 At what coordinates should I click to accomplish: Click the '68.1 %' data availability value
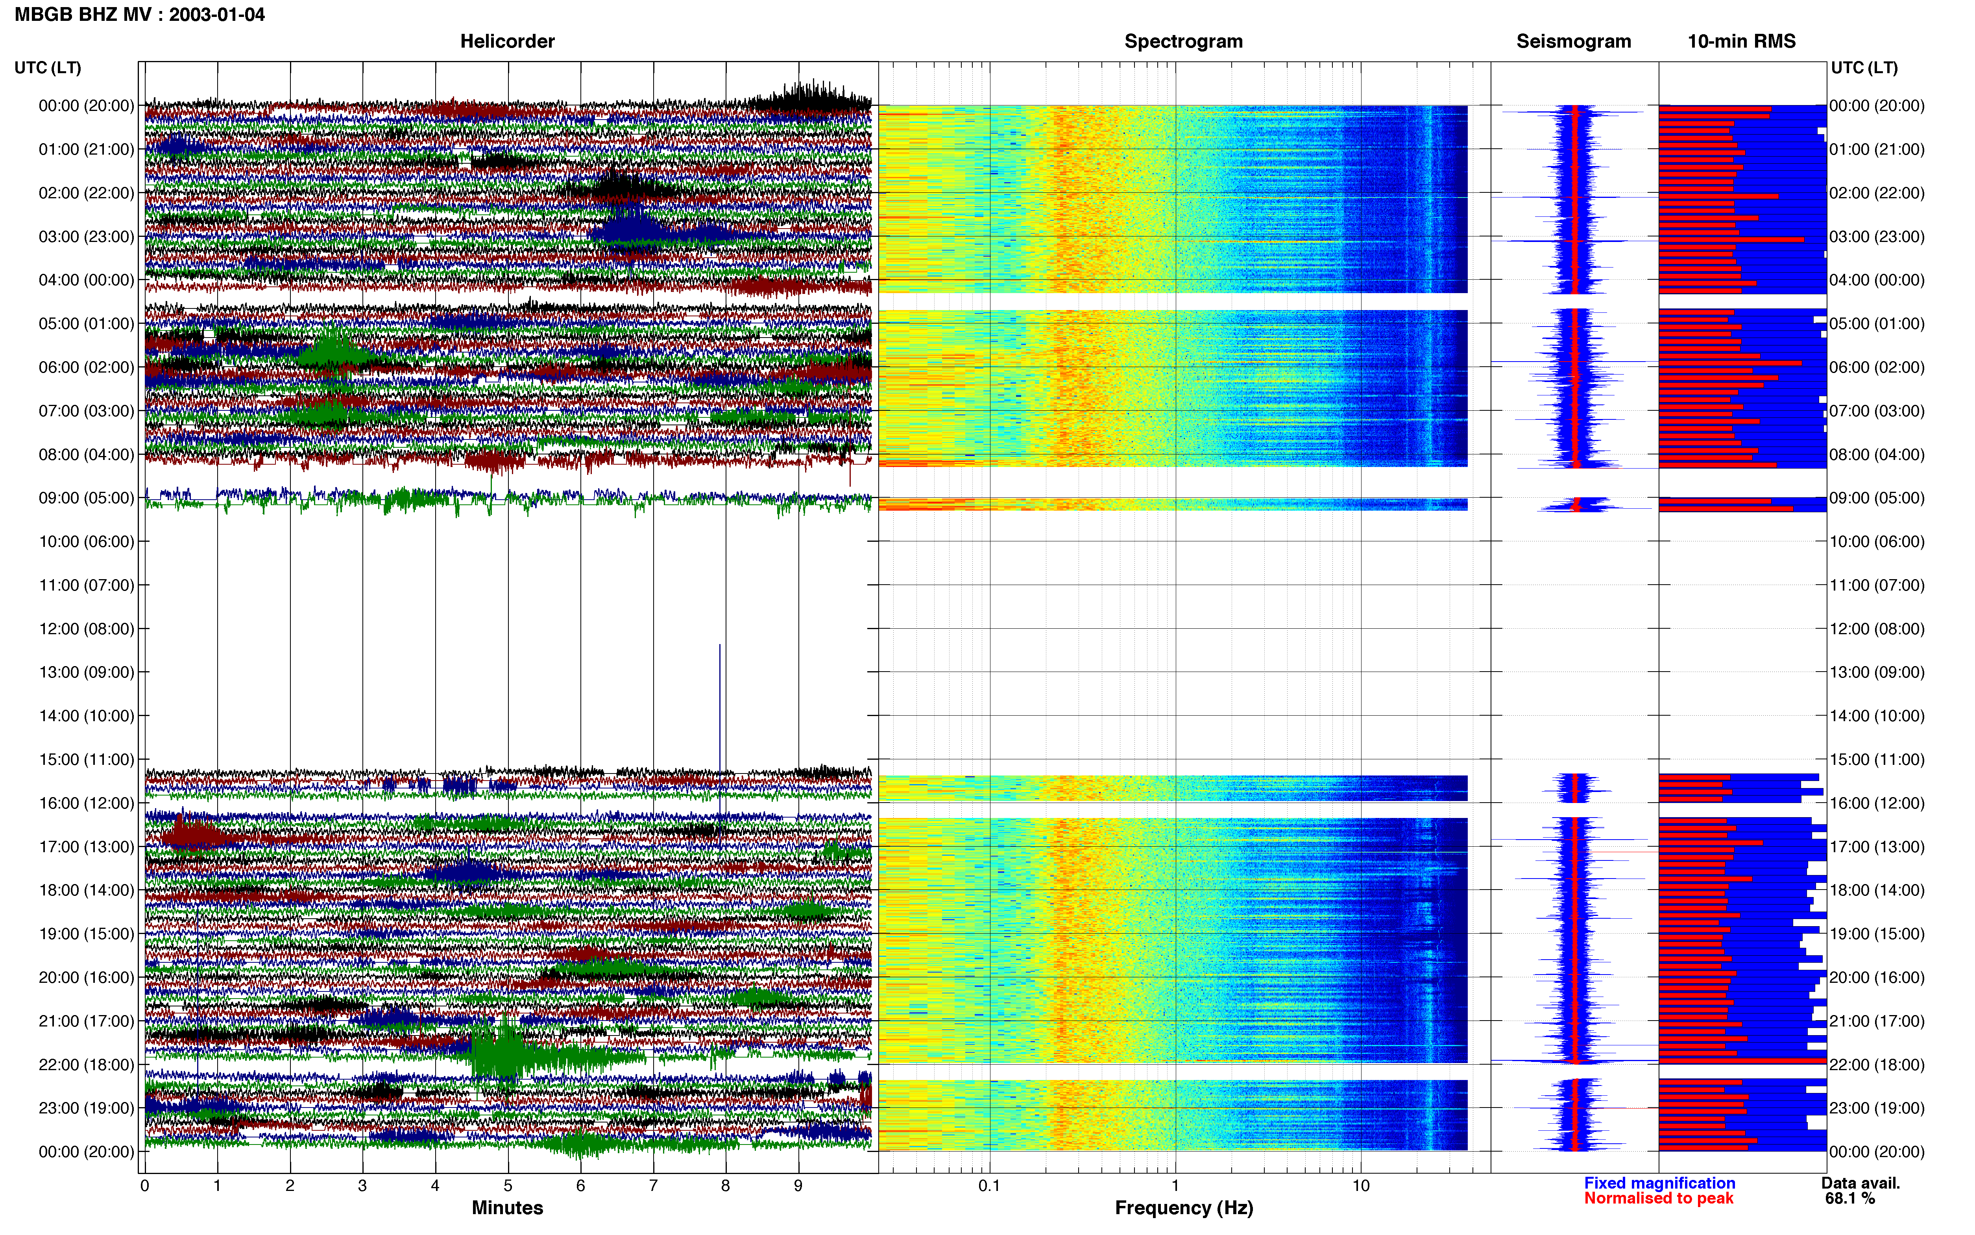pos(1850,1198)
